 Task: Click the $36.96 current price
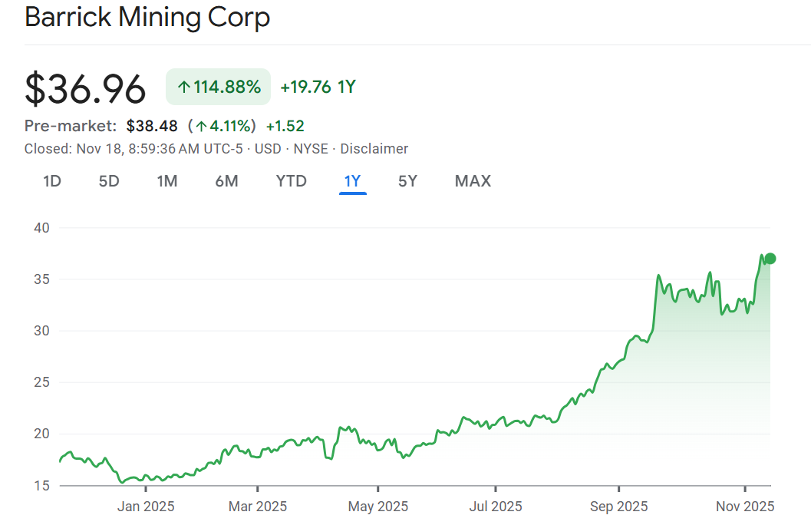pos(85,89)
